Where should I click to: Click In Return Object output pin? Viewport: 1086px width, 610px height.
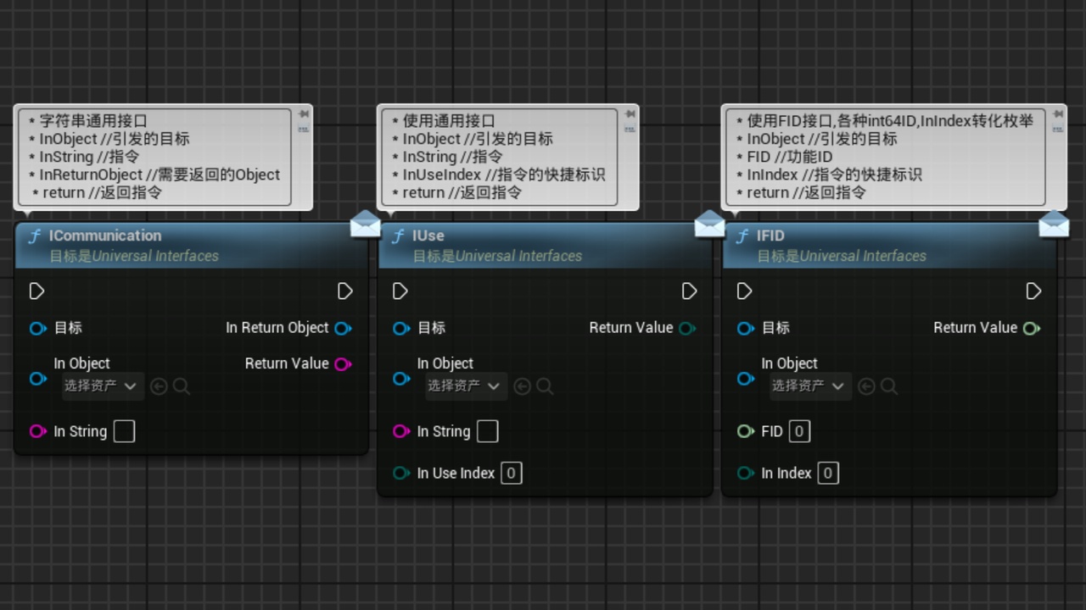click(343, 329)
